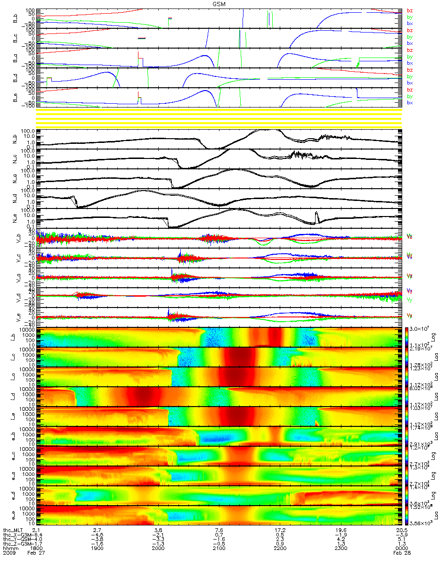438x566 pixels.
Task: Click the color bar beside i_a panel
Action: tap(407, 376)
